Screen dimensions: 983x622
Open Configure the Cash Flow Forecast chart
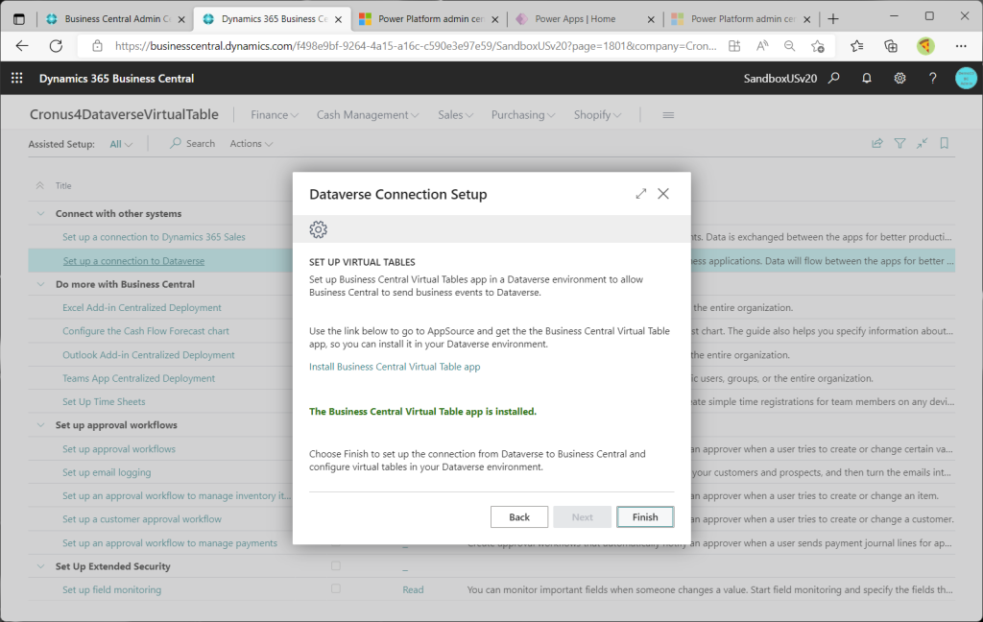(146, 331)
